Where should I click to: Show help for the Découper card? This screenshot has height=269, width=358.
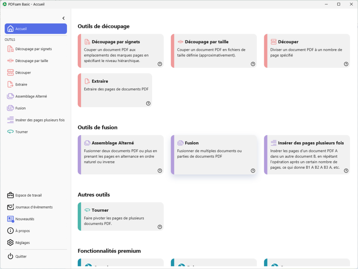(346, 64)
